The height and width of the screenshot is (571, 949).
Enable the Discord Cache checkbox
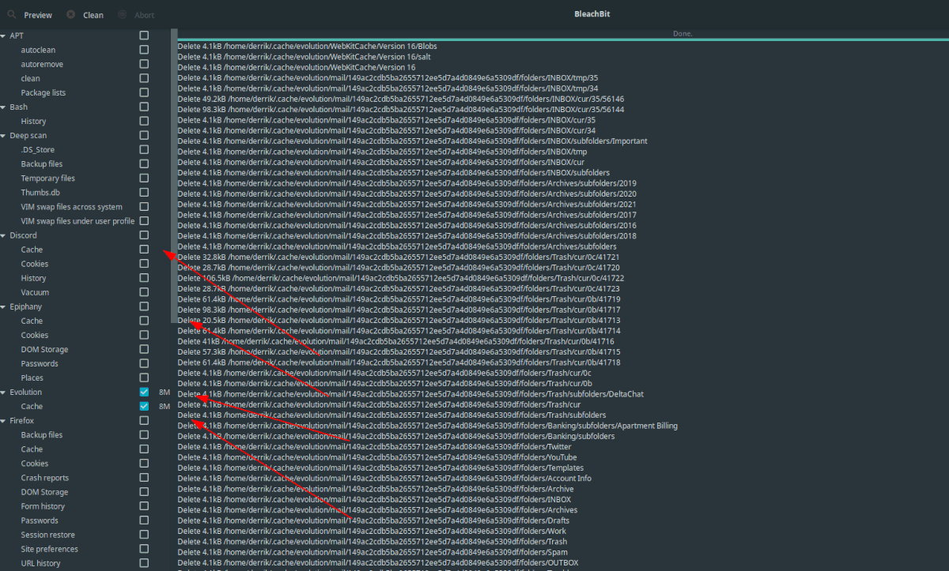pyautogui.click(x=144, y=250)
